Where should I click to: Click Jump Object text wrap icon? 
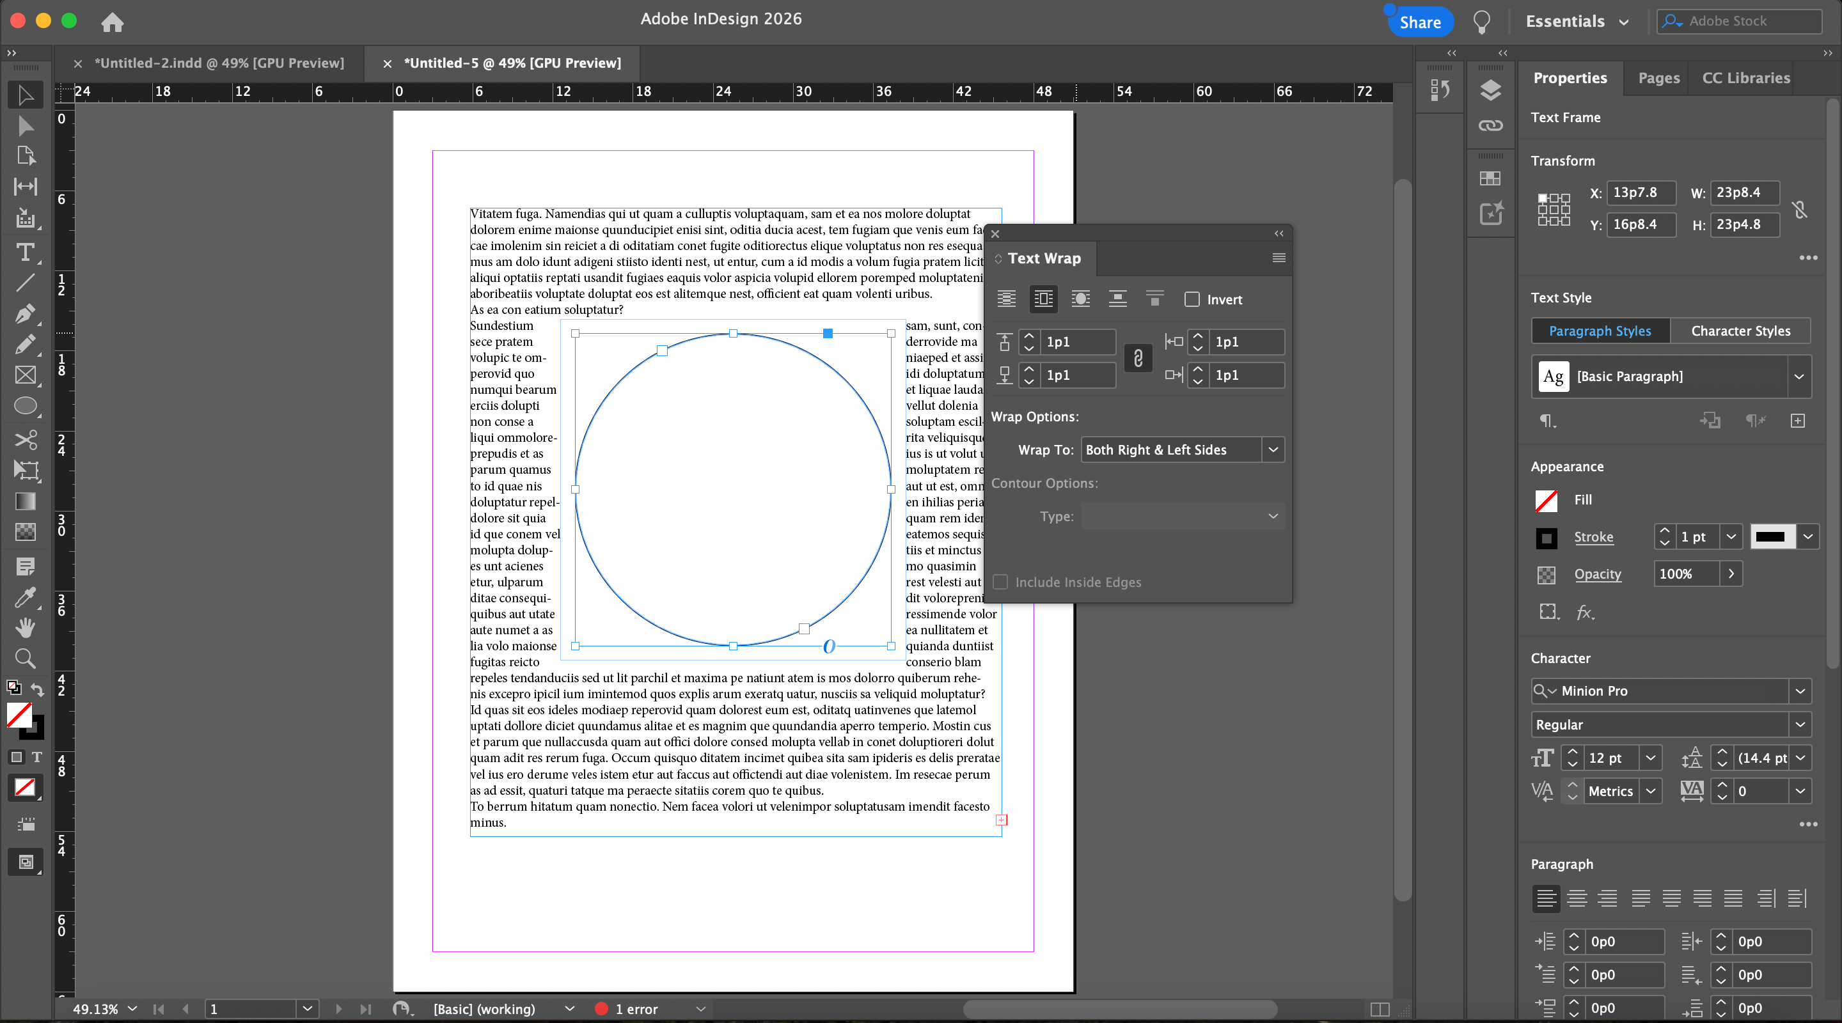tap(1117, 299)
